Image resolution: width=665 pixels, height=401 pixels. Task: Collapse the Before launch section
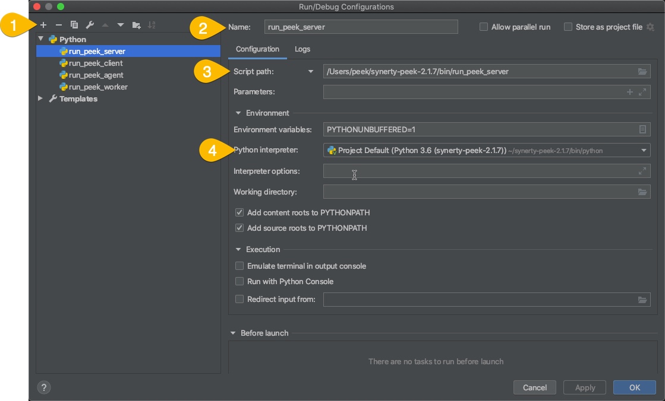233,333
